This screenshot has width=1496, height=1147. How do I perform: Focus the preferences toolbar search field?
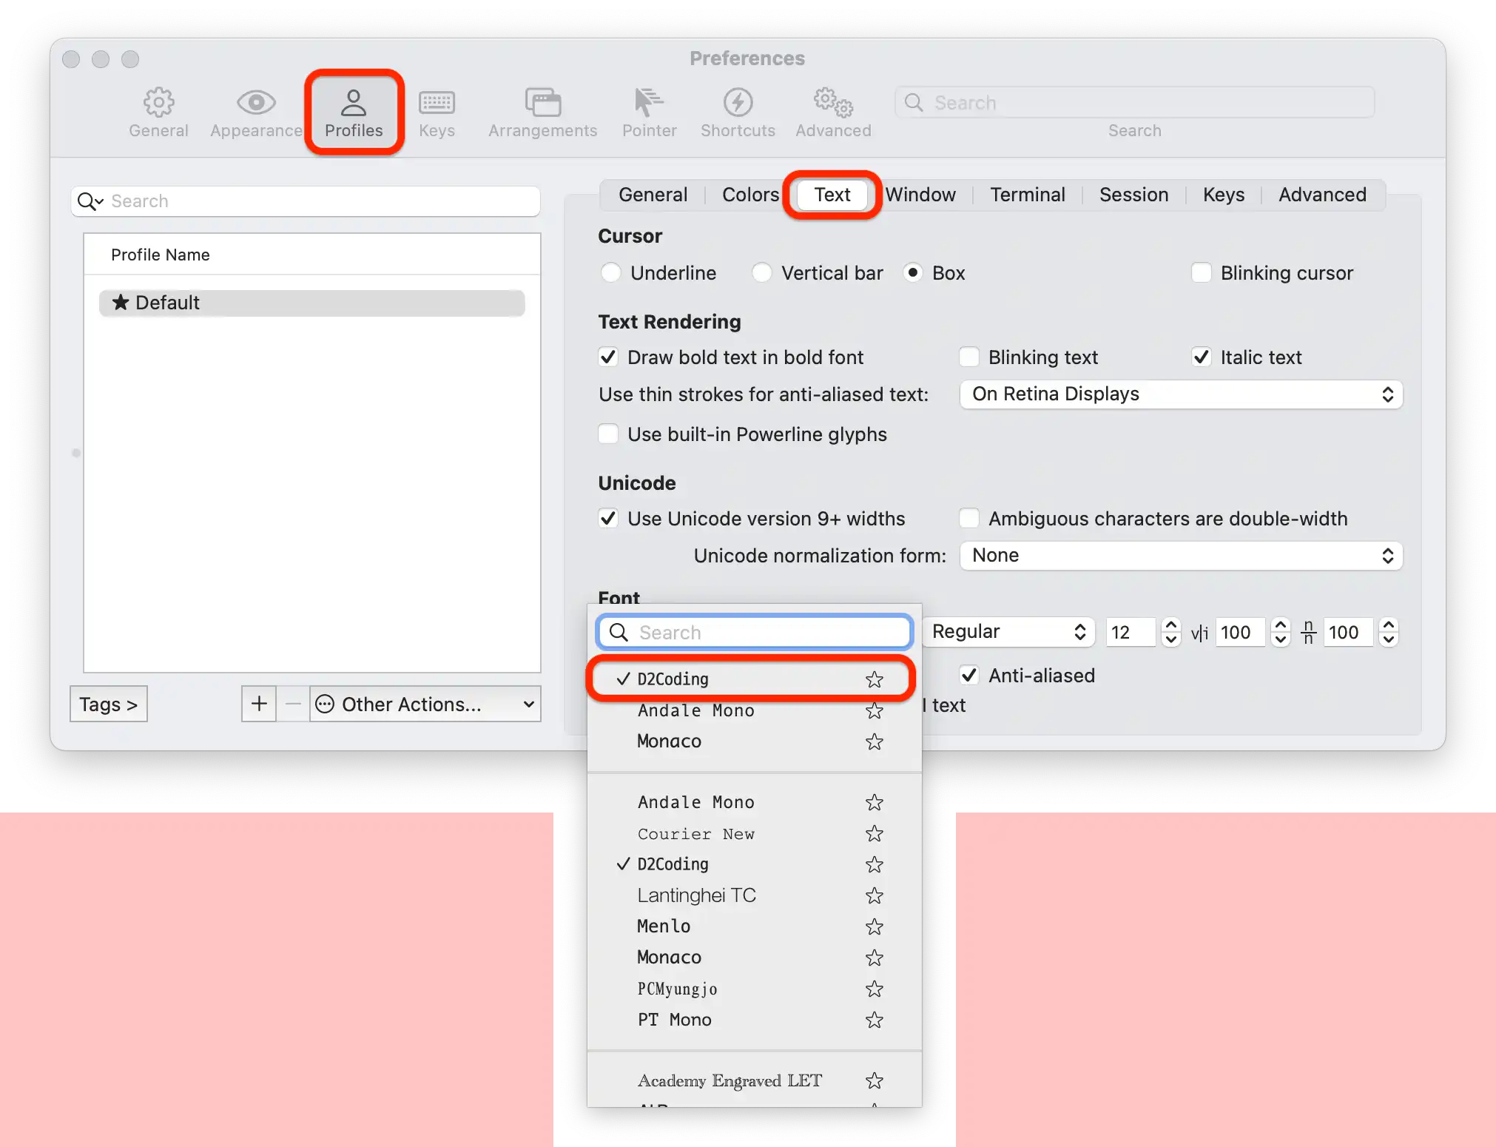tap(1134, 102)
